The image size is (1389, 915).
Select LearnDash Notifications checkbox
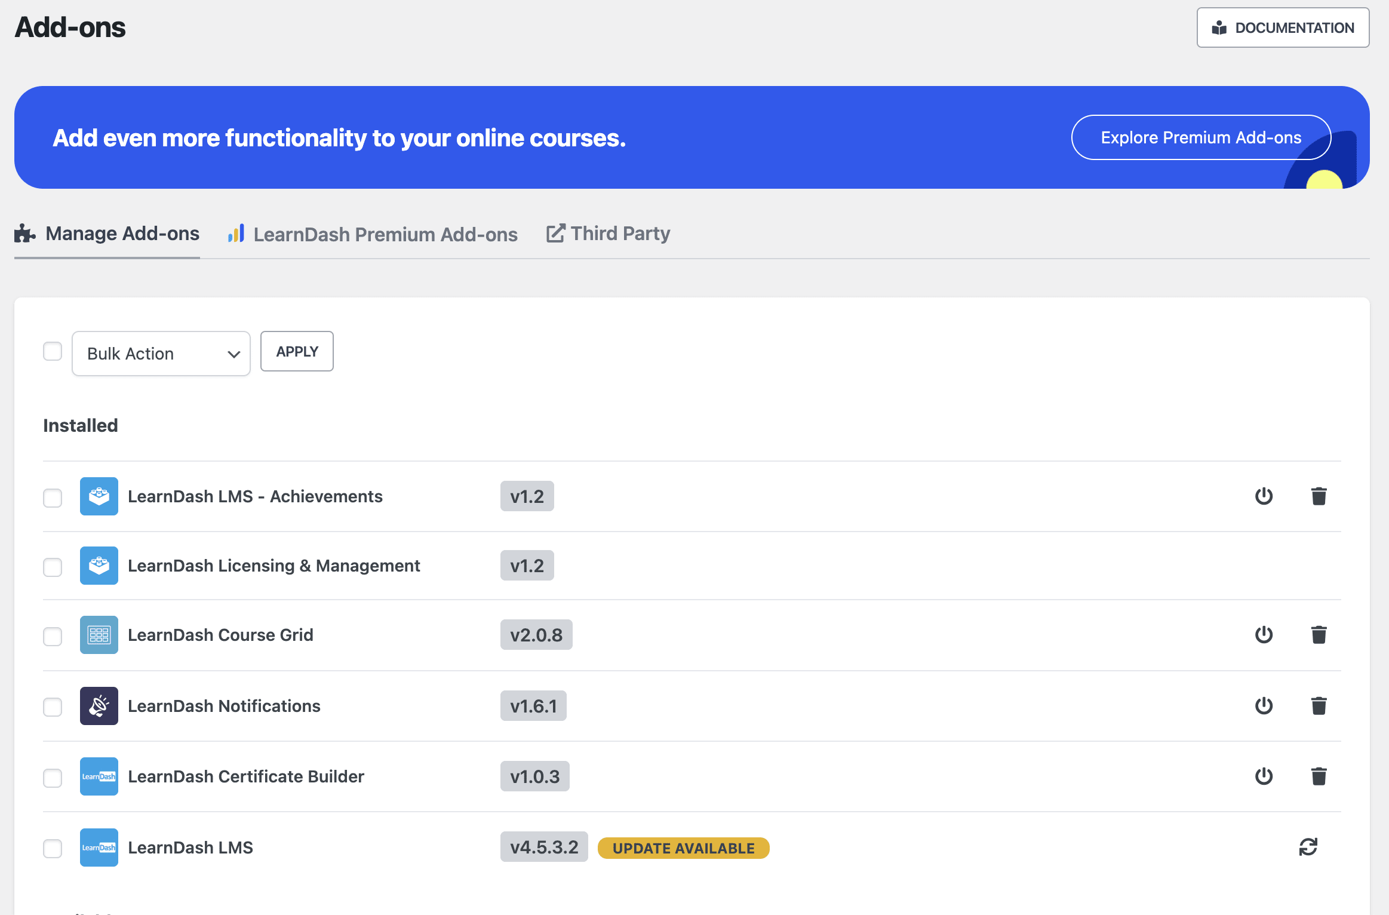pos(53,707)
